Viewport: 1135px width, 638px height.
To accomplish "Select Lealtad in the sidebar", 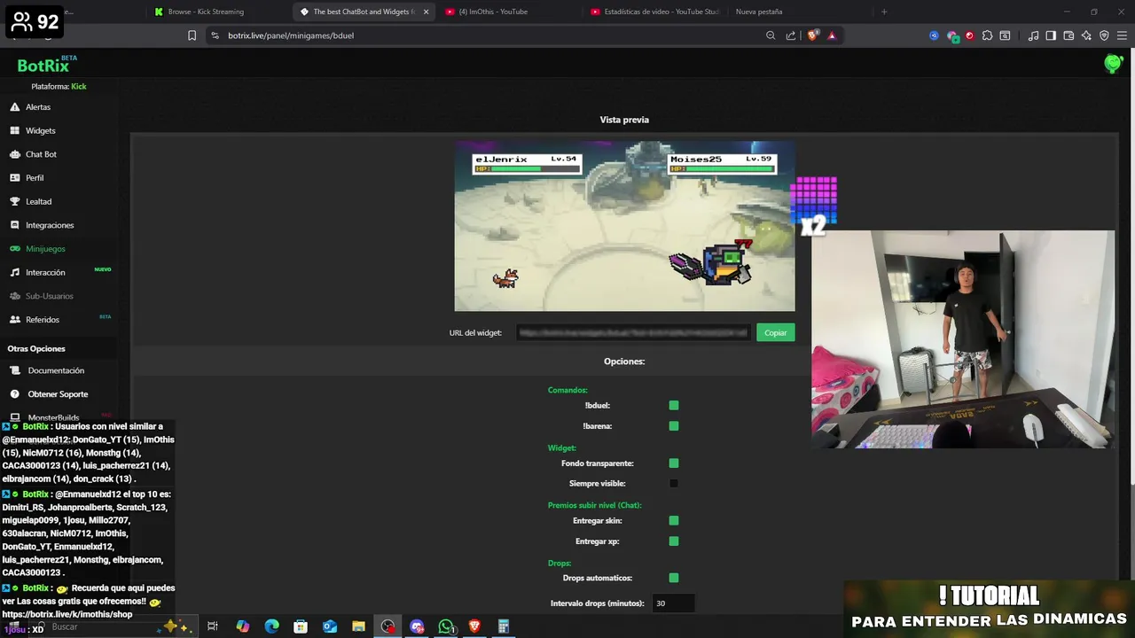I will pyautogui.click(x=38, y=201).
